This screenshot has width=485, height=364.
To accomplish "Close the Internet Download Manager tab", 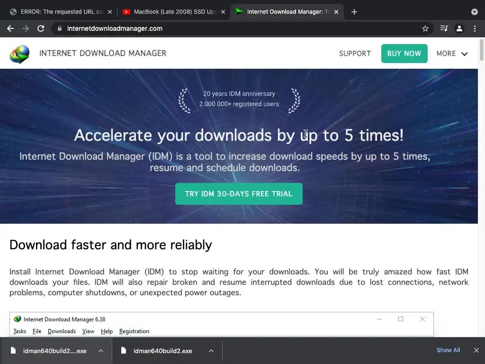I will [x=336, y=12].
